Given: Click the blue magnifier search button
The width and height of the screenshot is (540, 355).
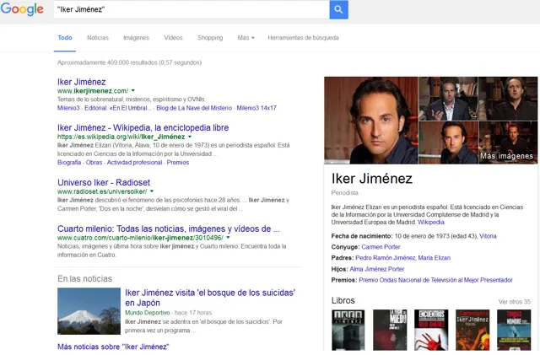Looking at the screenshot, I should [338, 9].
